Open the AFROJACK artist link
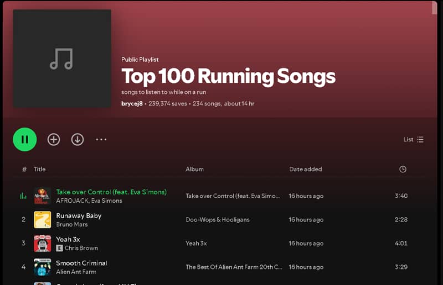Viewport: 443px width, 285px height. (x=71, y=201)
